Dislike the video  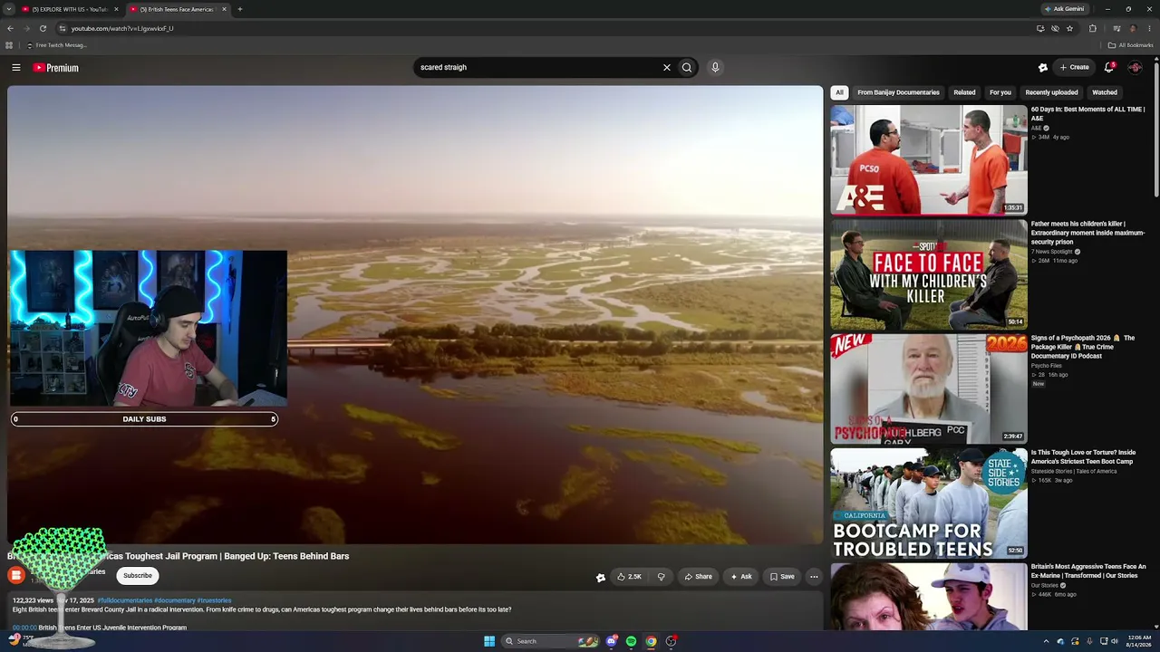661,577
